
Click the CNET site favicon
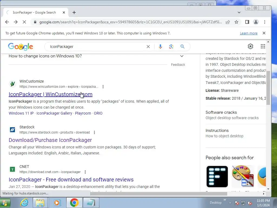click(x=12, y=169)
